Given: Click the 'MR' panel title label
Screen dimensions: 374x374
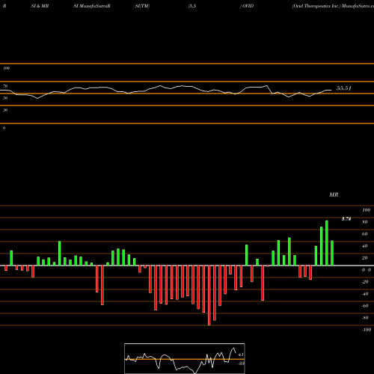Looking at the screenshot, I should pyautogui.click(x=334, y=194).
